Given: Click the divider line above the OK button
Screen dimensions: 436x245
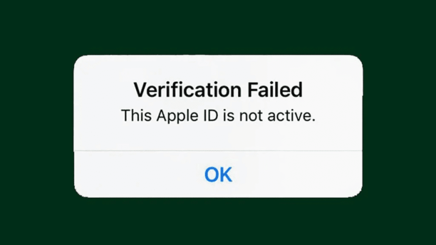Looking at the screenshot, I should click(x=218, y=151).
